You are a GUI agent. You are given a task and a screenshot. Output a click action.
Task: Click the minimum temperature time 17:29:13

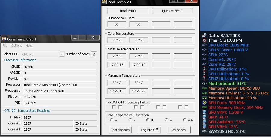[117, 65]
